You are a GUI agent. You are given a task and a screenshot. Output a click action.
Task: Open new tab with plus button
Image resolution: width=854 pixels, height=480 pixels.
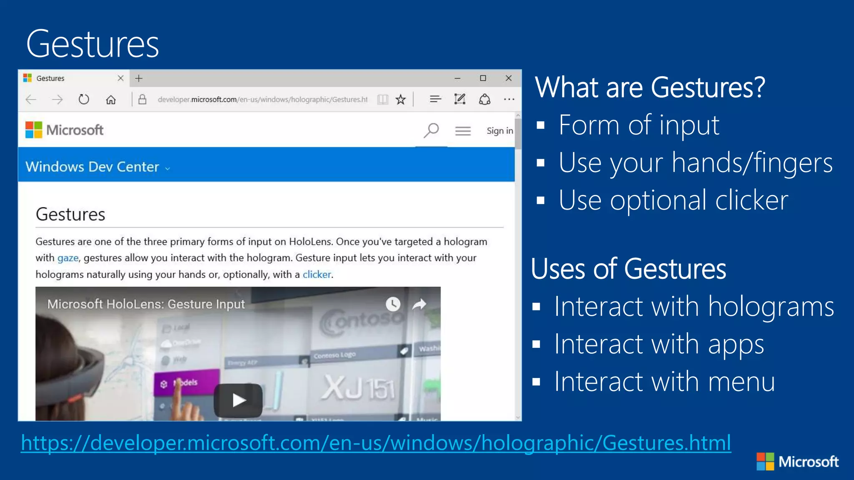[x=139, y=78]
